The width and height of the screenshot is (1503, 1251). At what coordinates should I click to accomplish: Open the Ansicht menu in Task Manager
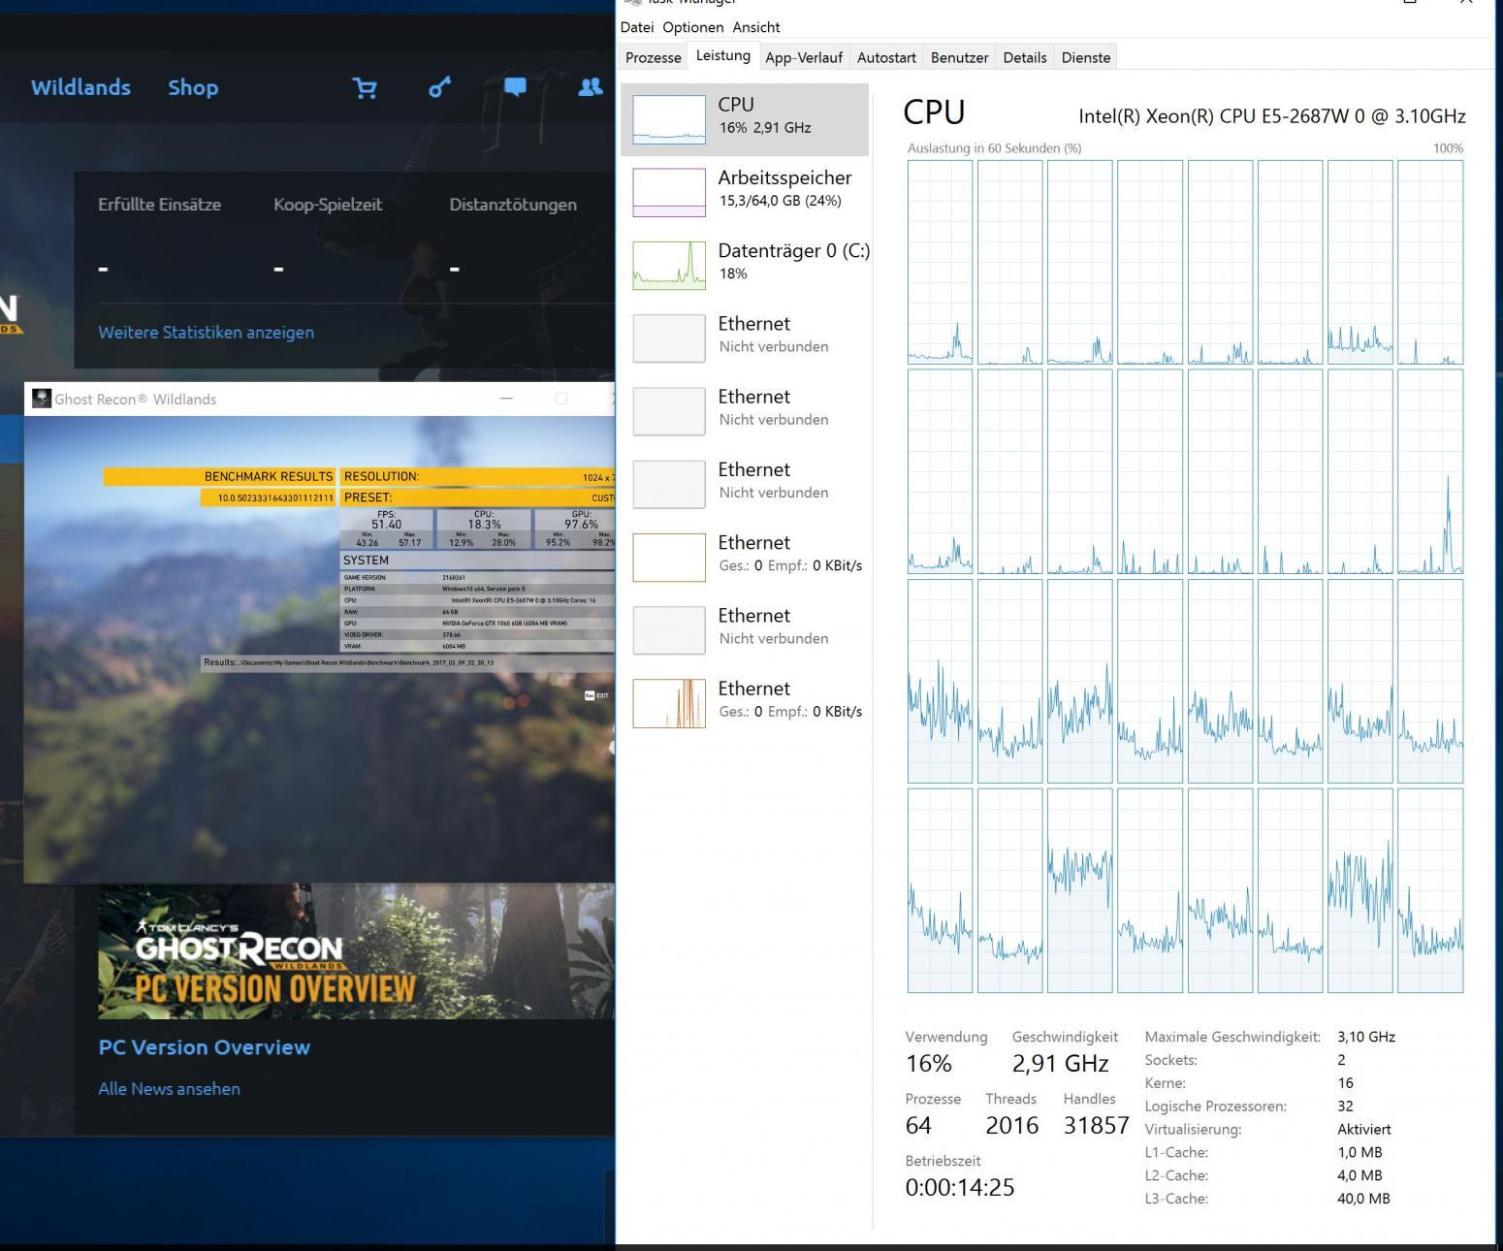(756, 27)
